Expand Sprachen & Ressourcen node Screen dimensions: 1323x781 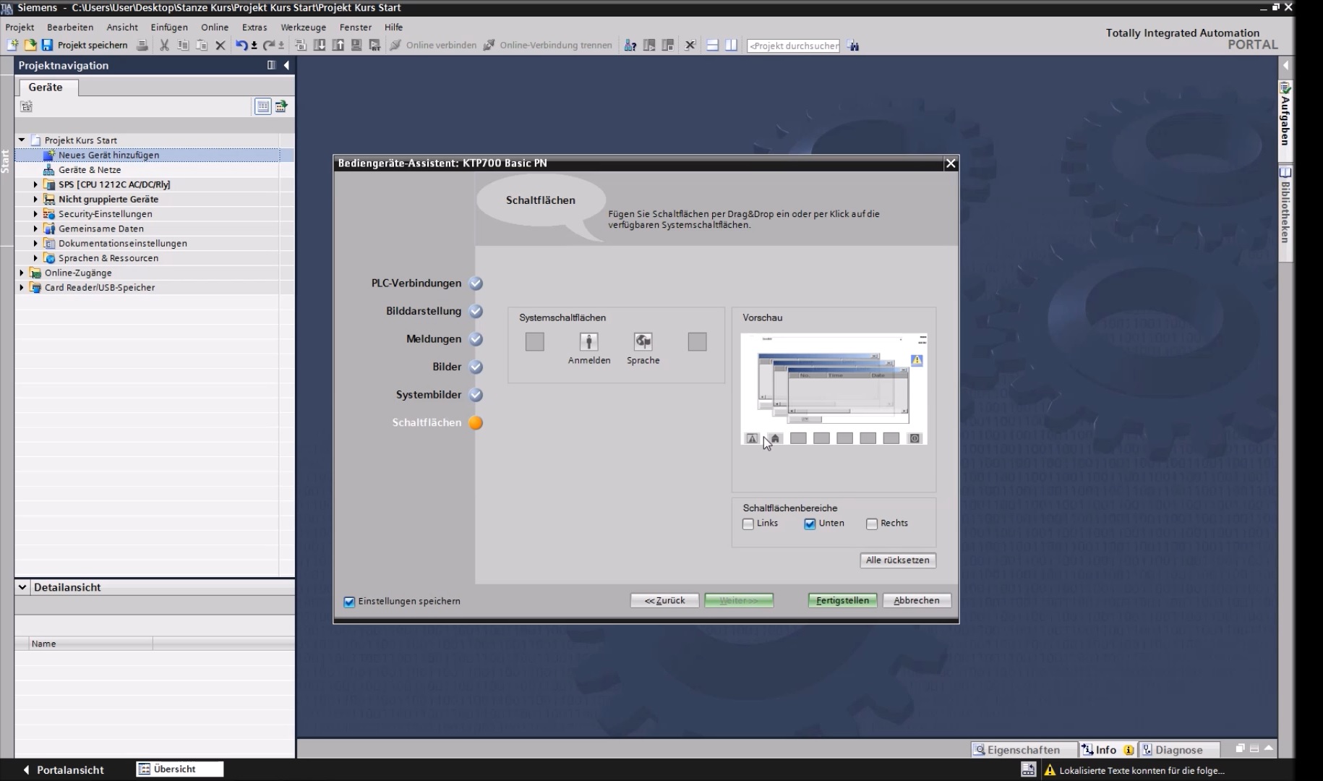(x=35, y=258)
